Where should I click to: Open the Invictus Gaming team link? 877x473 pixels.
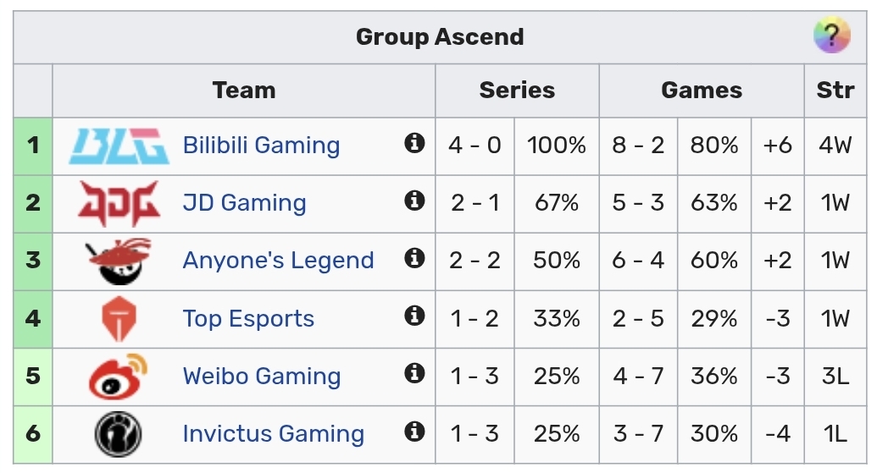273,434
